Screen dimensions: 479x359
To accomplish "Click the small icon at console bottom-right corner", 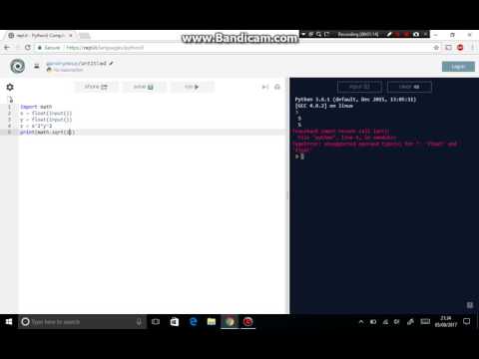I will 470,305.
